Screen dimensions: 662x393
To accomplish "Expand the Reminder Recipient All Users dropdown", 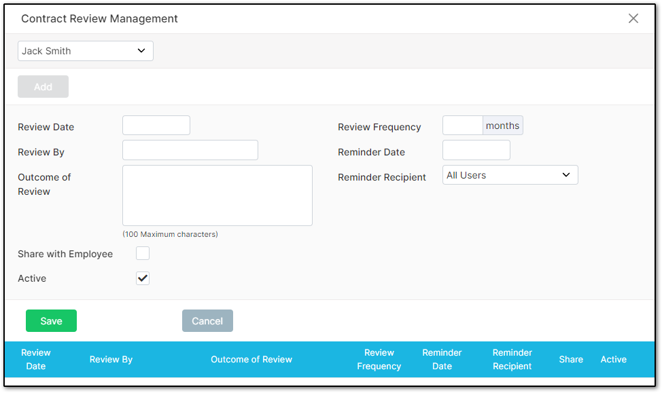I will tap(510, 175).
